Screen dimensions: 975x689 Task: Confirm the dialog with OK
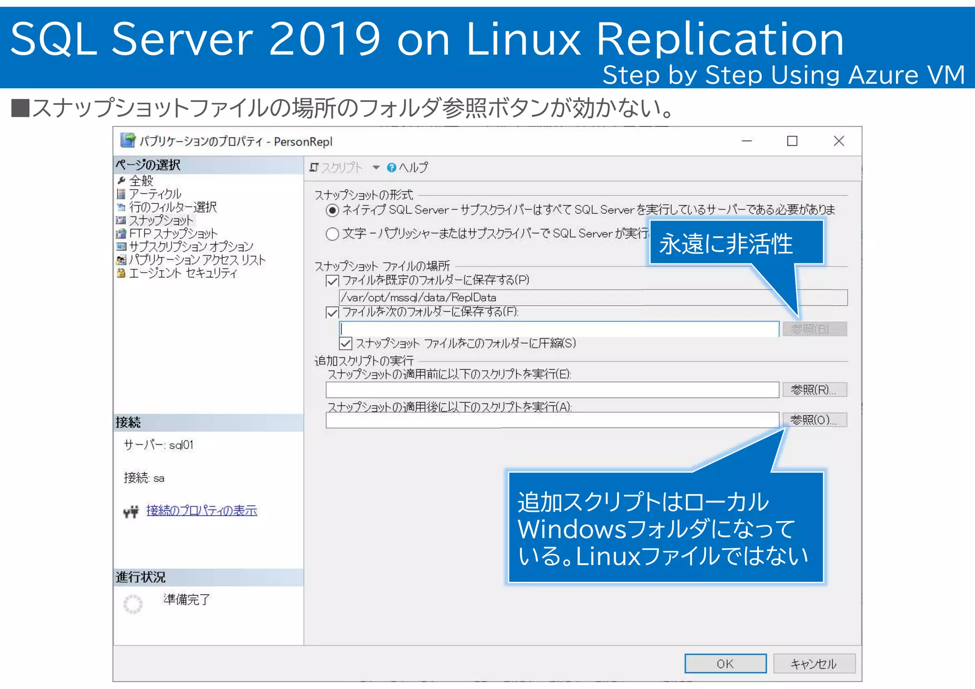pyautogui.click(x=726, y=663)
